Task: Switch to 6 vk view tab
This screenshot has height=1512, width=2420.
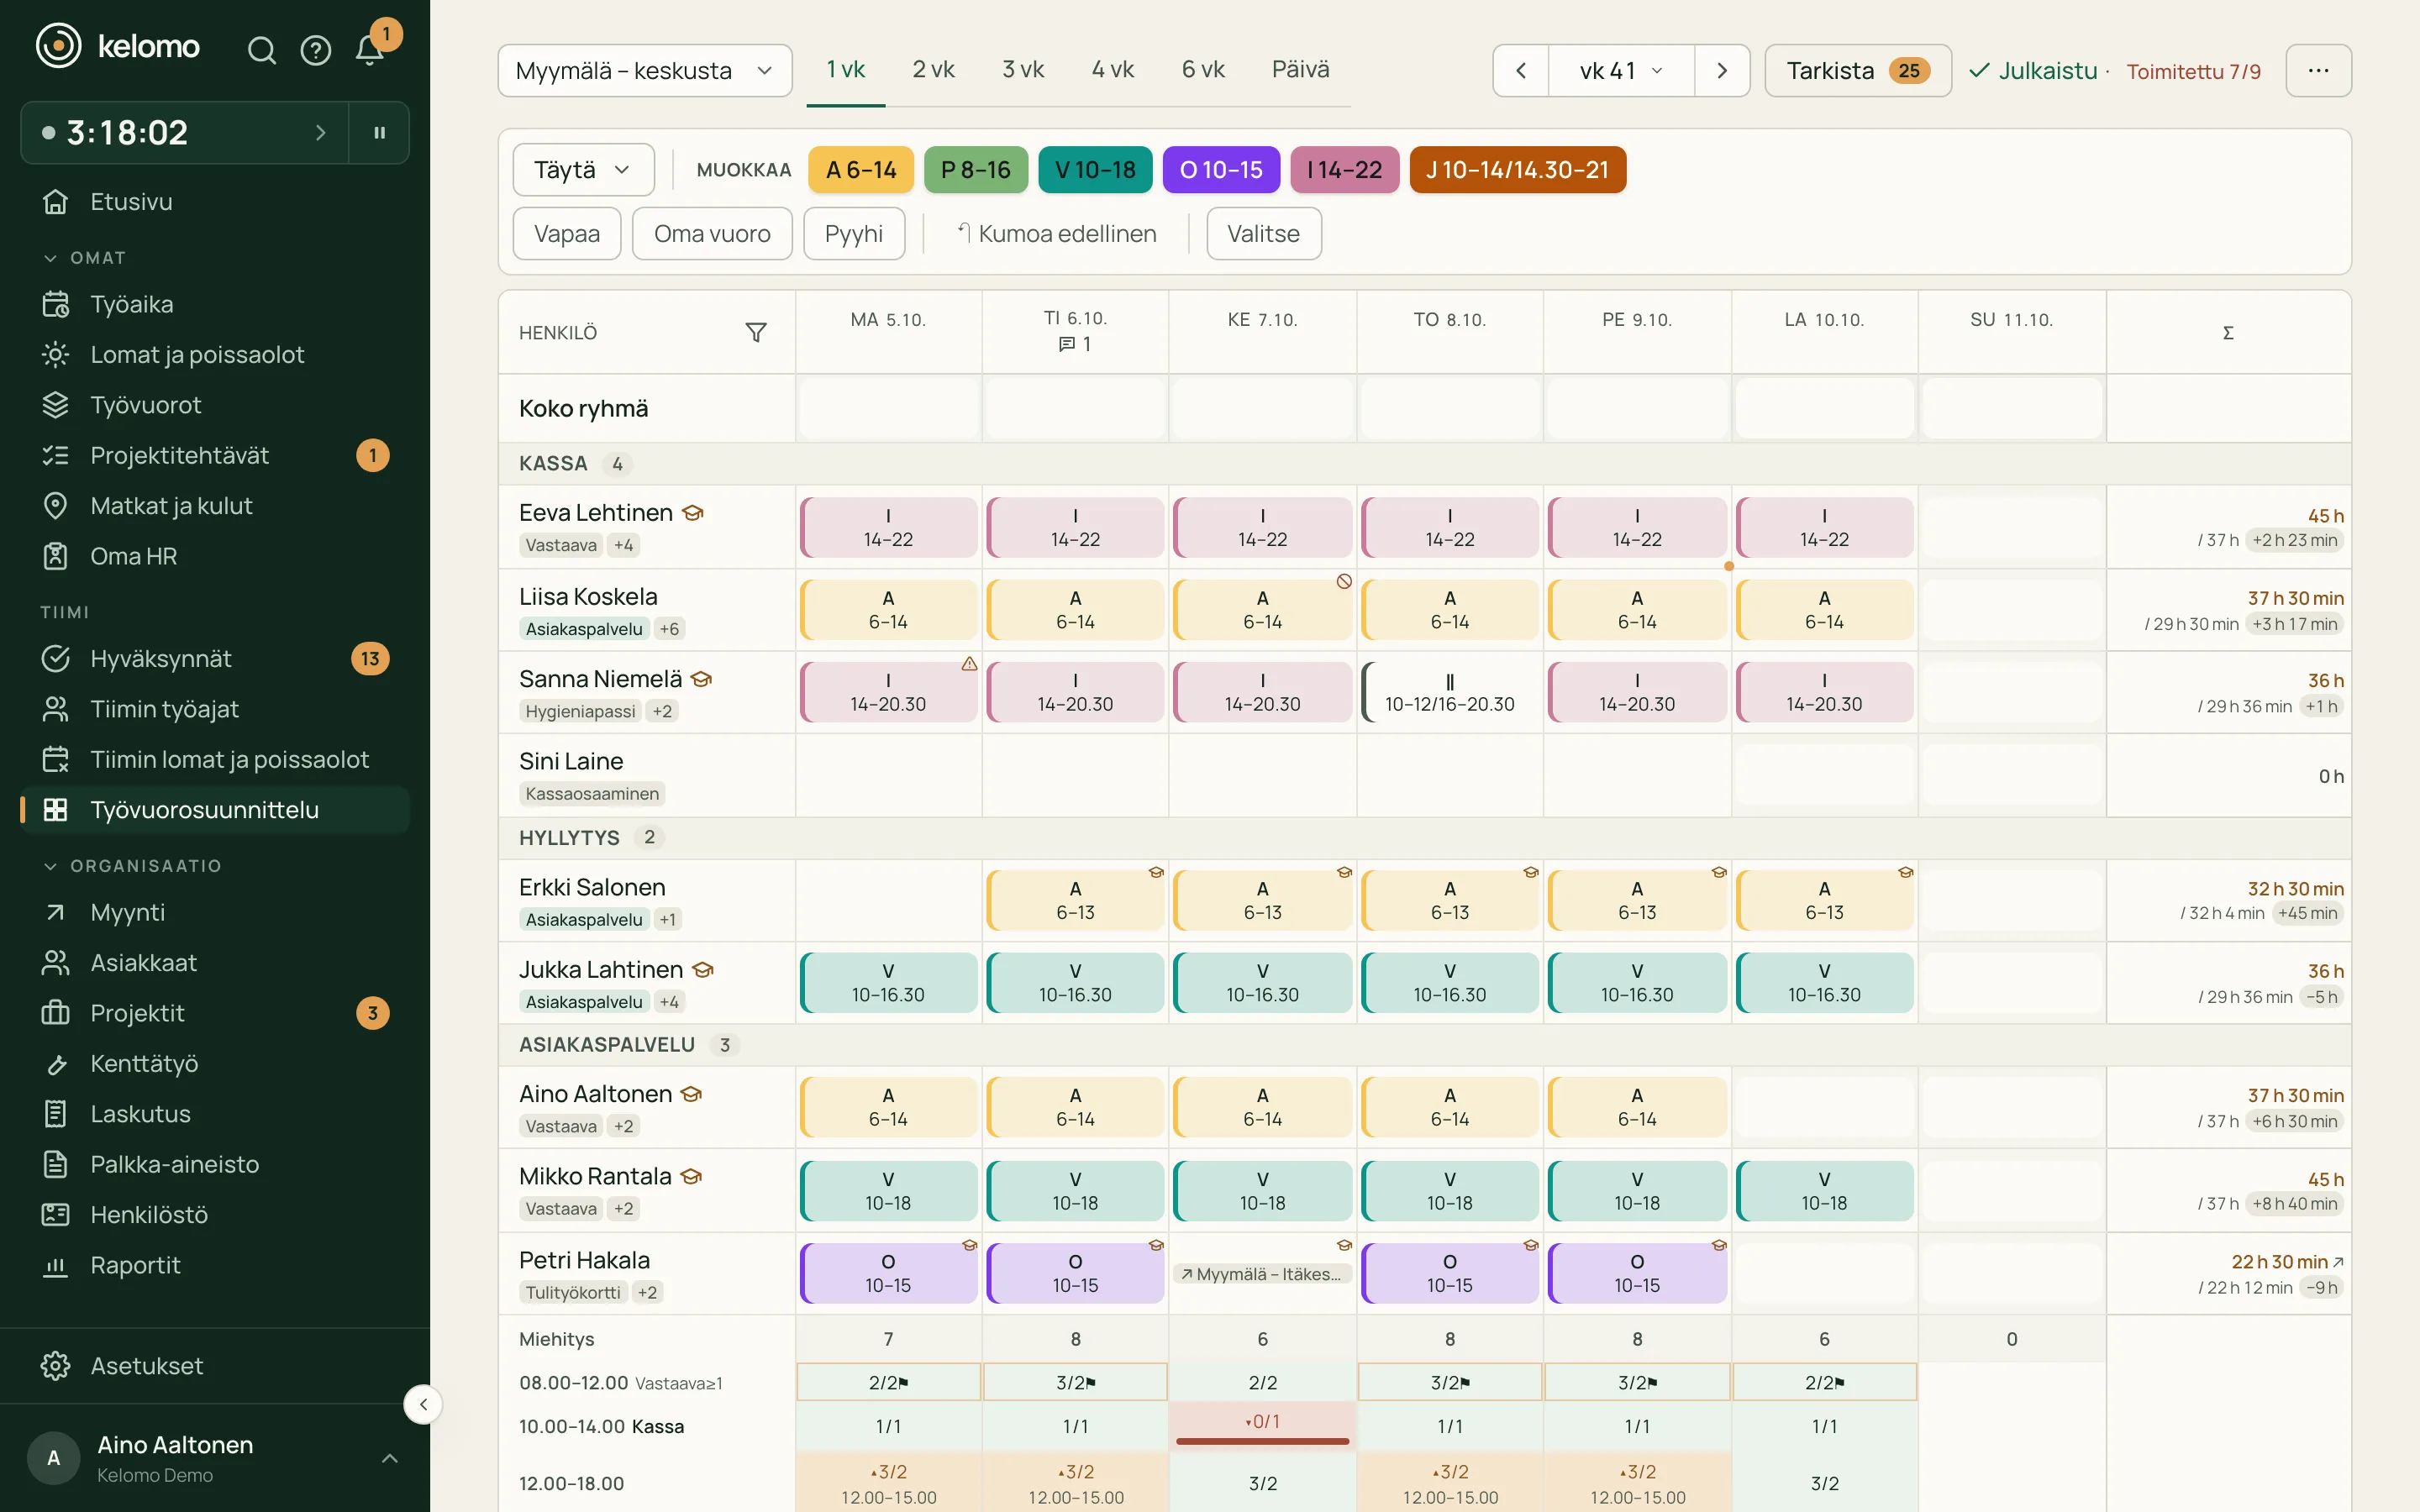Action: 1203,70
